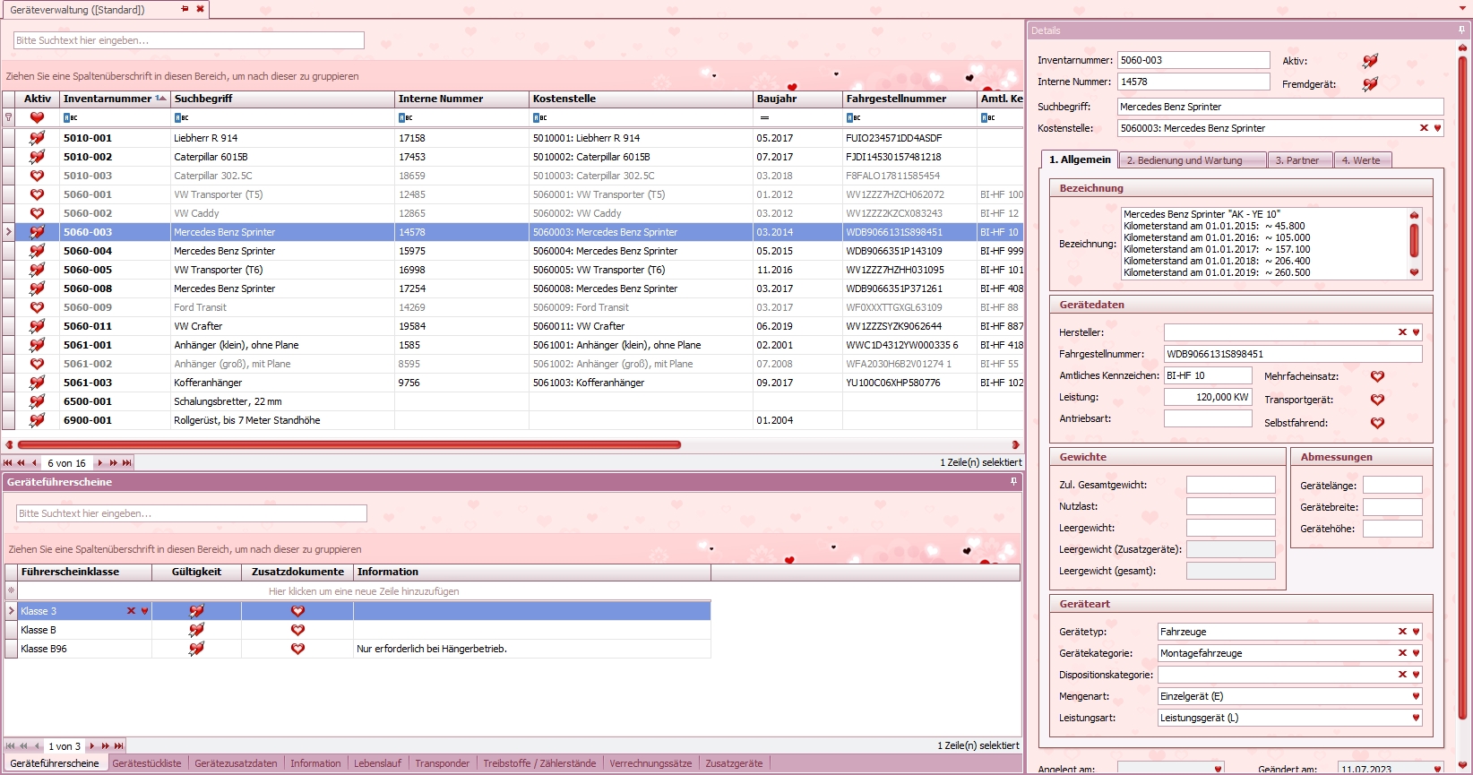
Task: Click the Amtliches Kennzeichen input field
Action: click(x=1207, y=375)
